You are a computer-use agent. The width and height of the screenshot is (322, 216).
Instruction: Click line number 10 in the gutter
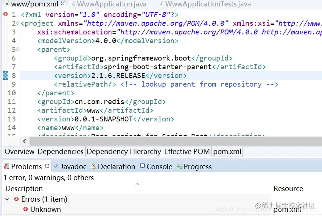pyautogui.click(x=12, y=93)
